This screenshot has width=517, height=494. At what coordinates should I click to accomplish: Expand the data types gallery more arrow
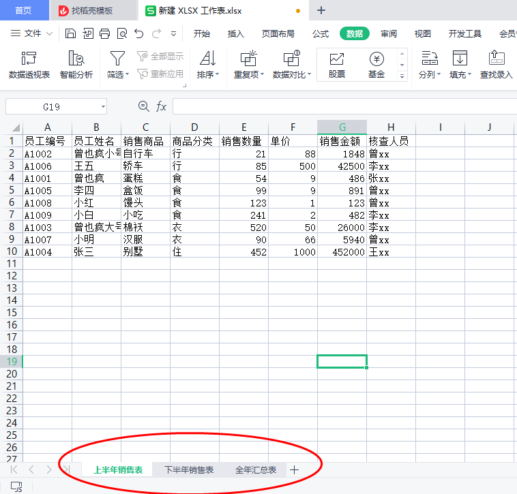(x=402, y=76)
